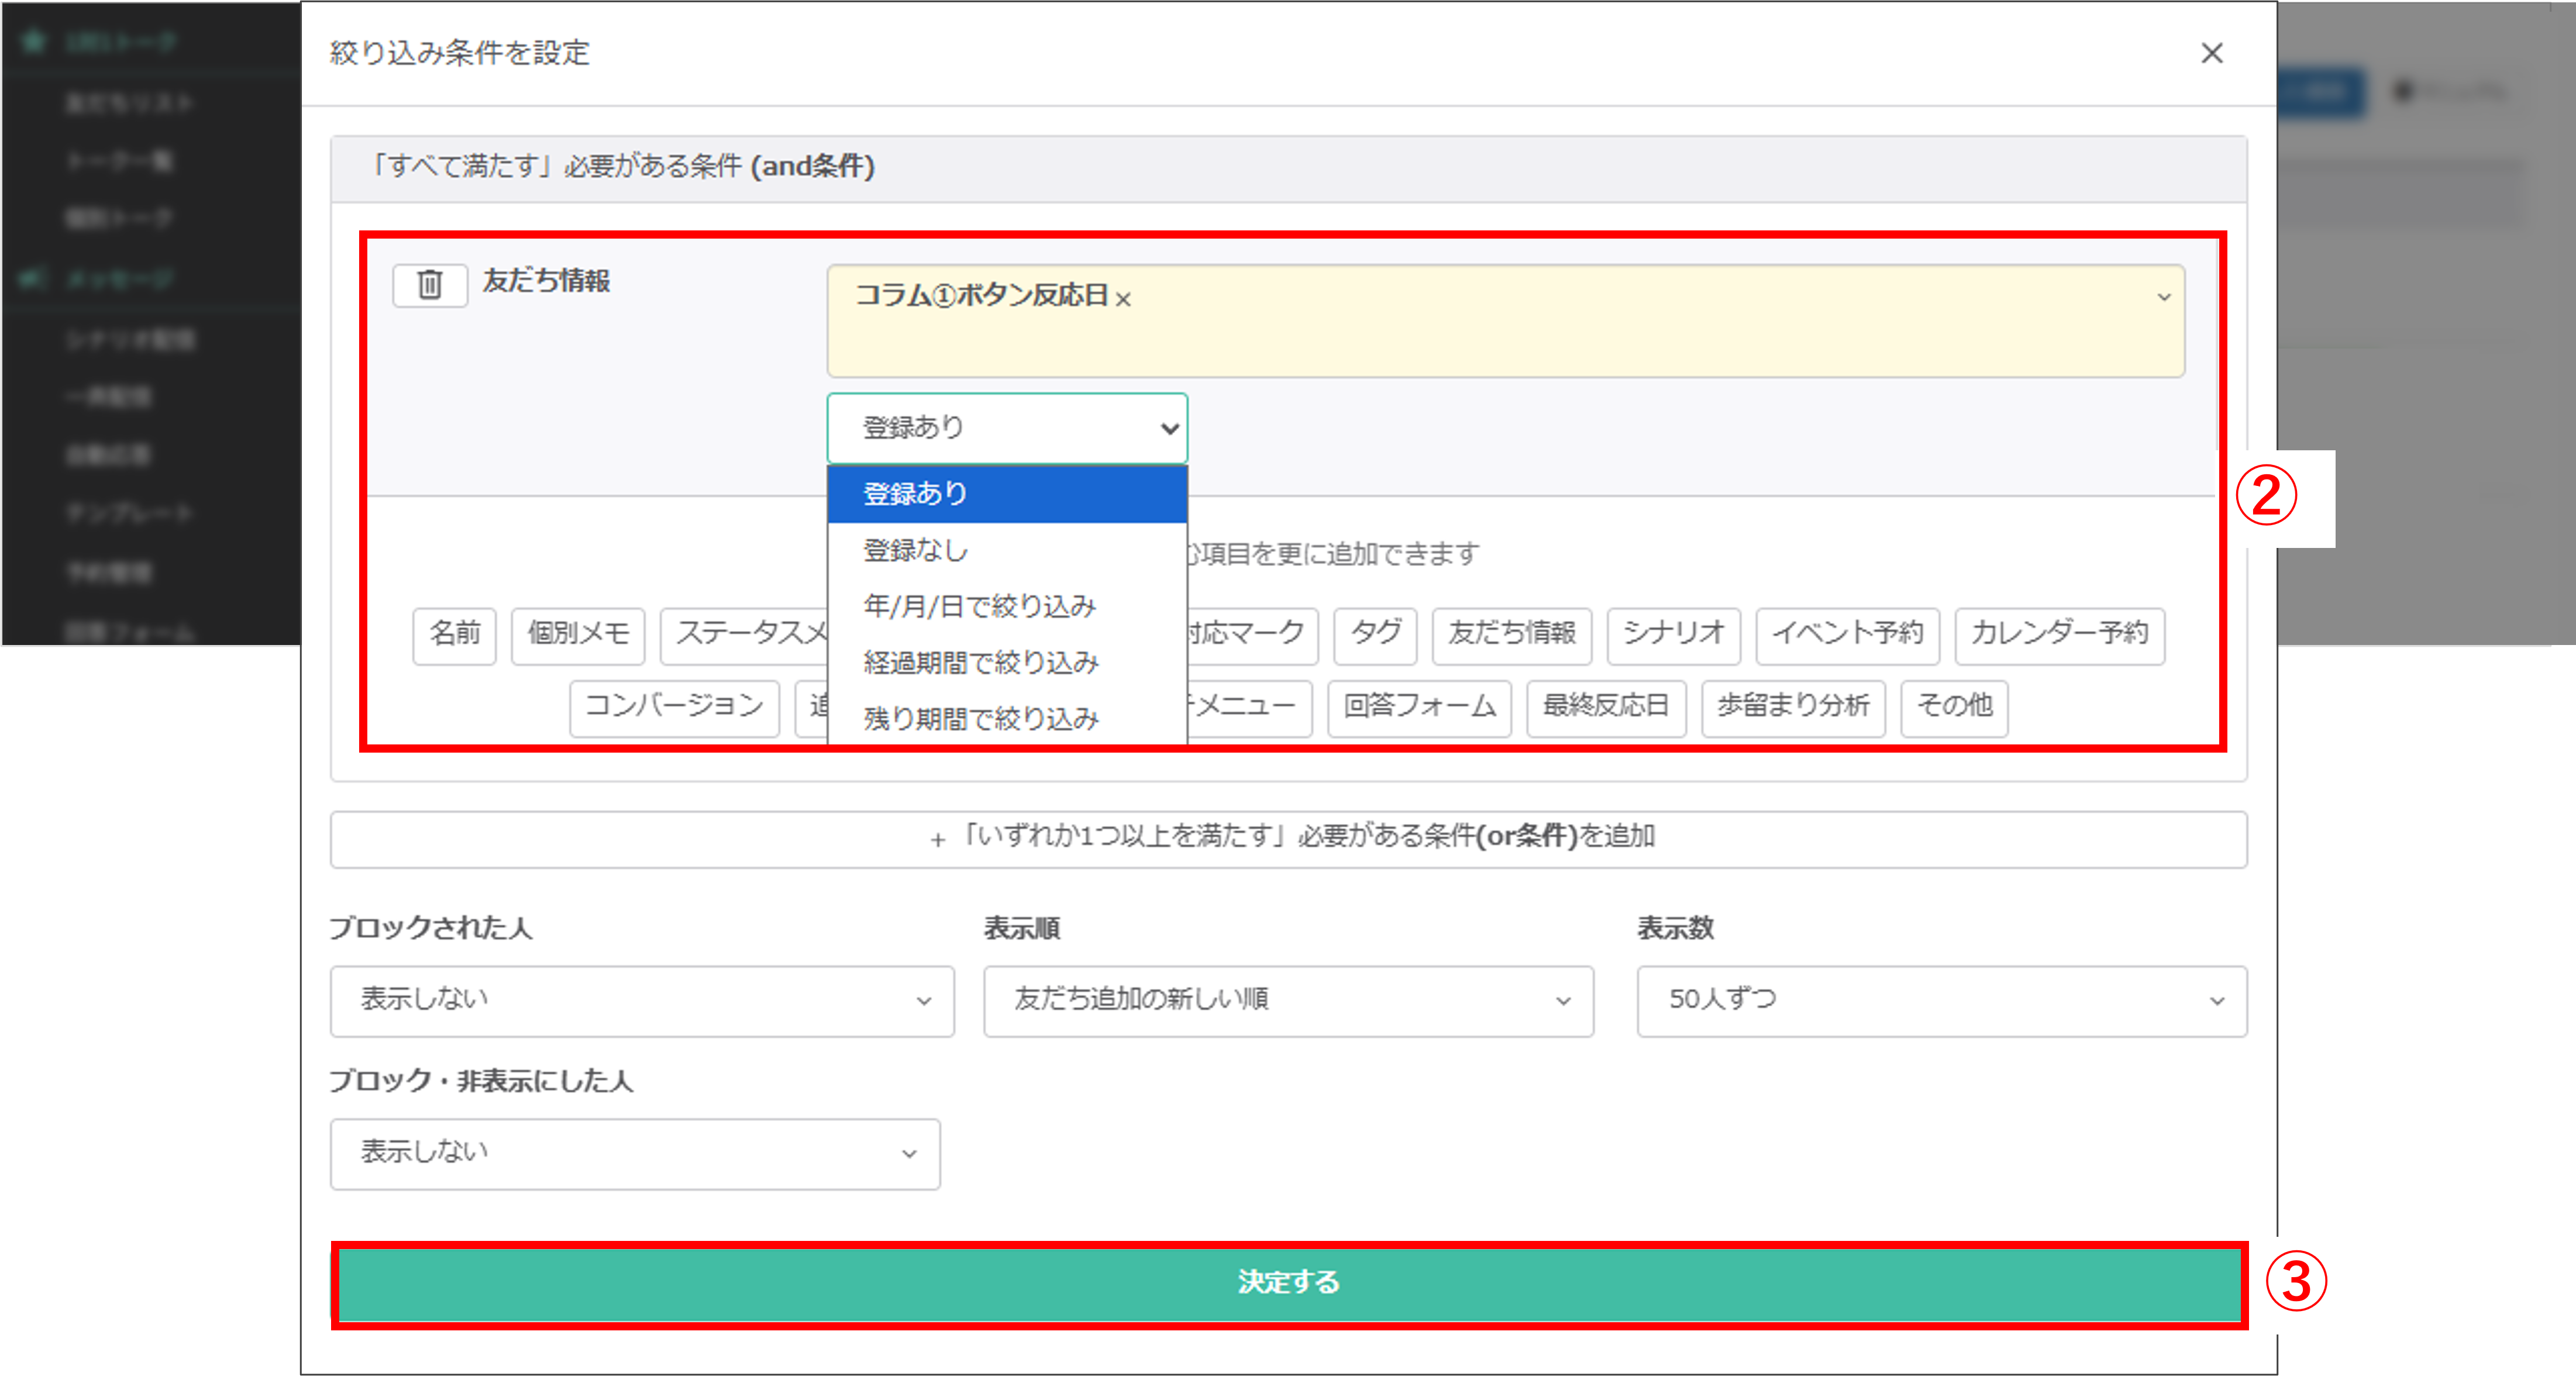Screen dimensions: 2576x1376
Task: Open the ブロック・非表示にした人 dropdown
Action: [x=635, y=1153]
